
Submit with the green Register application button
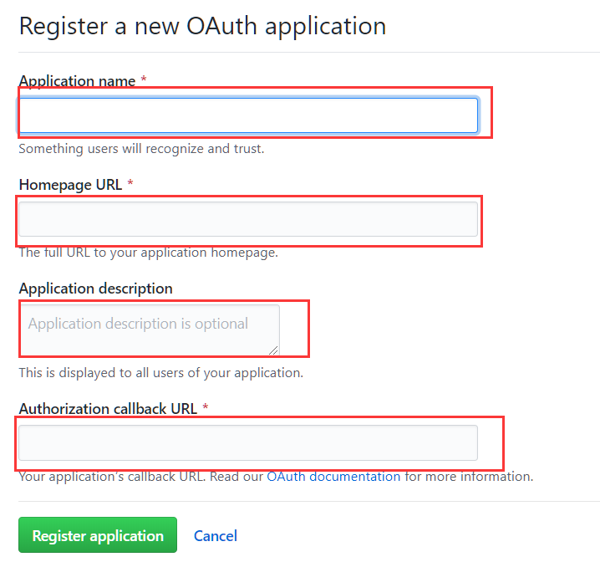[x=98, y=534]
